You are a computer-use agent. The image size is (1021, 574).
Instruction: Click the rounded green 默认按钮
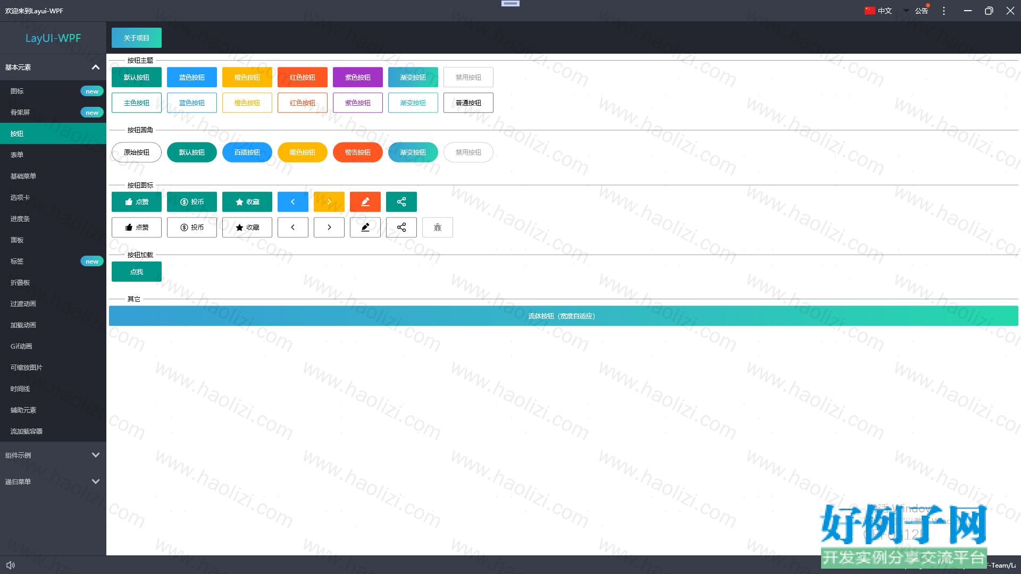[192, 153]
